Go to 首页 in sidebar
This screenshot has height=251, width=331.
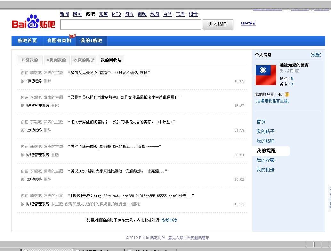coord(261,122)
